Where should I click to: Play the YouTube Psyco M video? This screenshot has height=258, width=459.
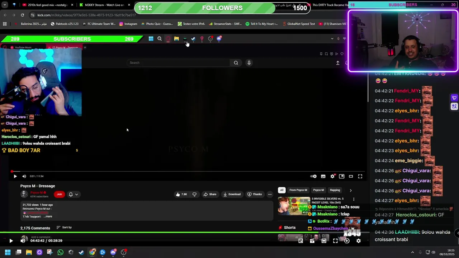[x=15, y=176]
